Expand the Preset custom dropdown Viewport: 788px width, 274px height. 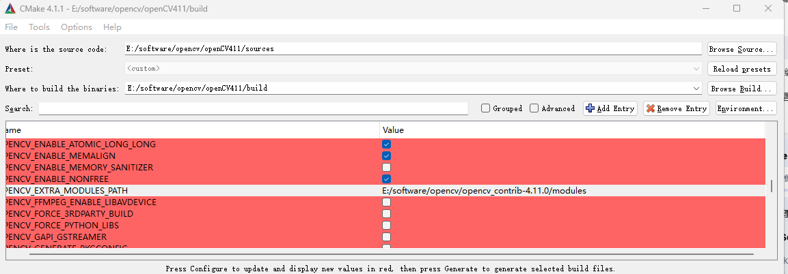(x=696, y=69)
